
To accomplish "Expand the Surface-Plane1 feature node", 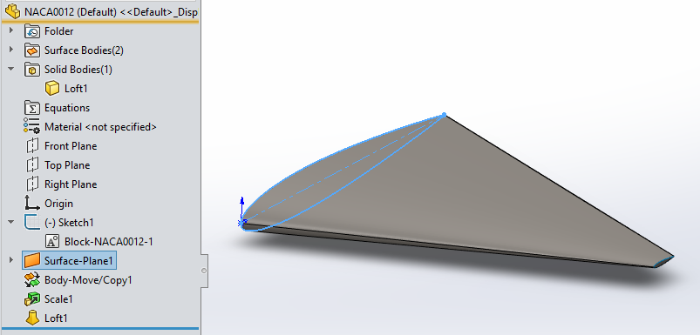I will pos(11,260).
